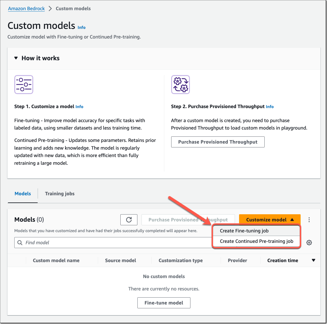Viewport: 327px width, 324px height.
Task: Click the Provisioned Throughput gears icon
Action: point(181,85)
